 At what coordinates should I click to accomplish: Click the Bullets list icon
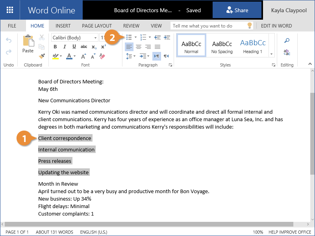129,37
